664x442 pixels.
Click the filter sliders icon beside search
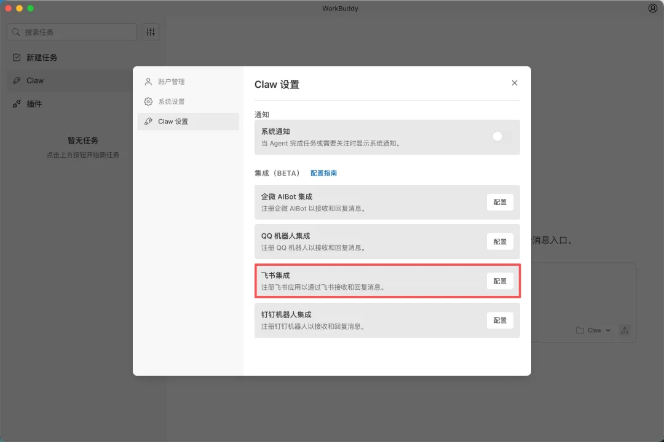click(151, 32)
